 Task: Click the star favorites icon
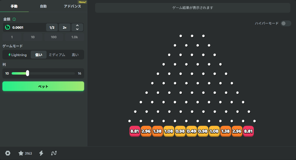(21, 153)
